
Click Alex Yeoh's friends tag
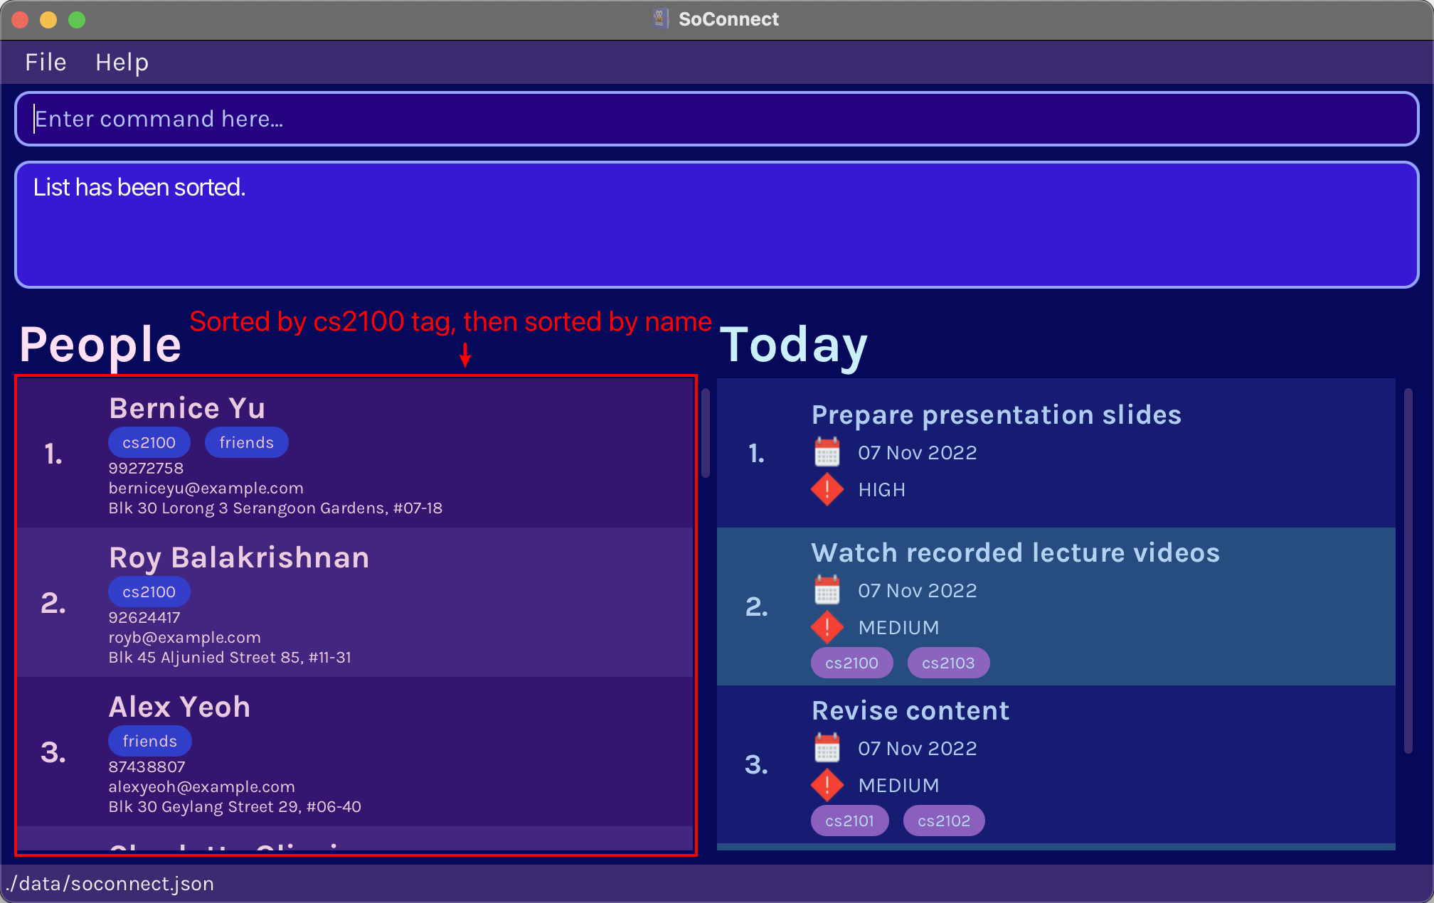pos(149,741)
